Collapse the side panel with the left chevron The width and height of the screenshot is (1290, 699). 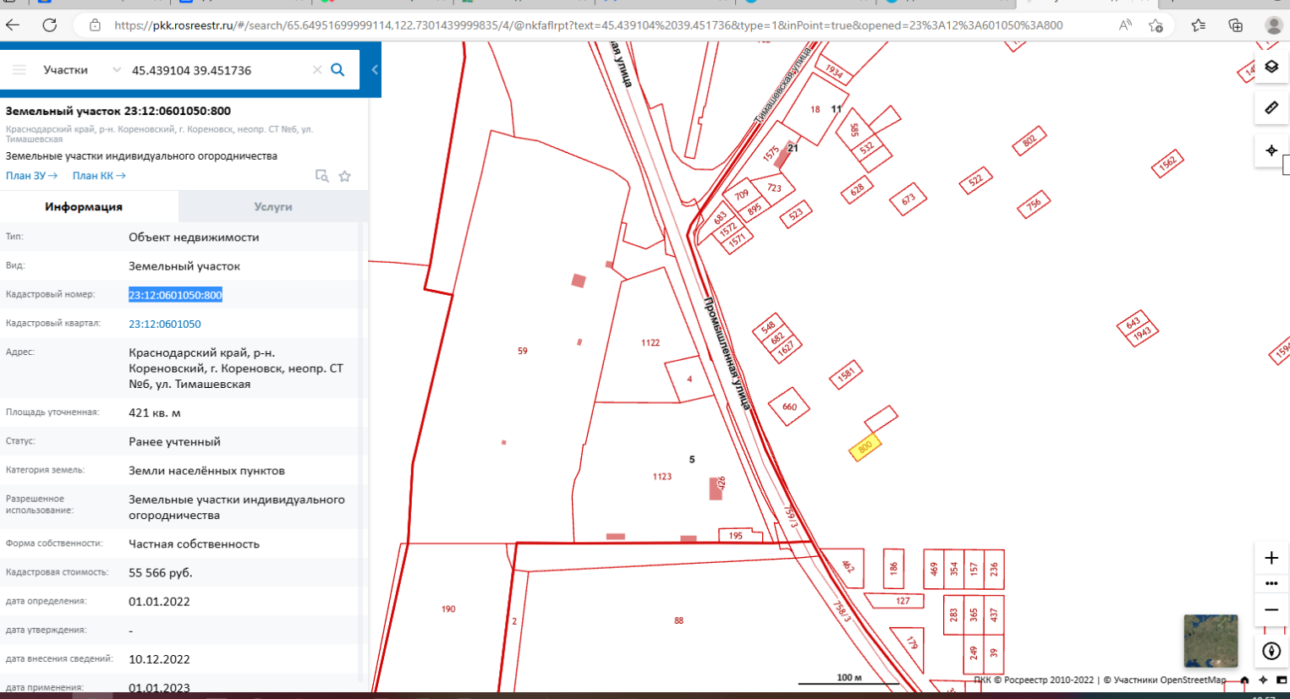(x=375, y=70)
